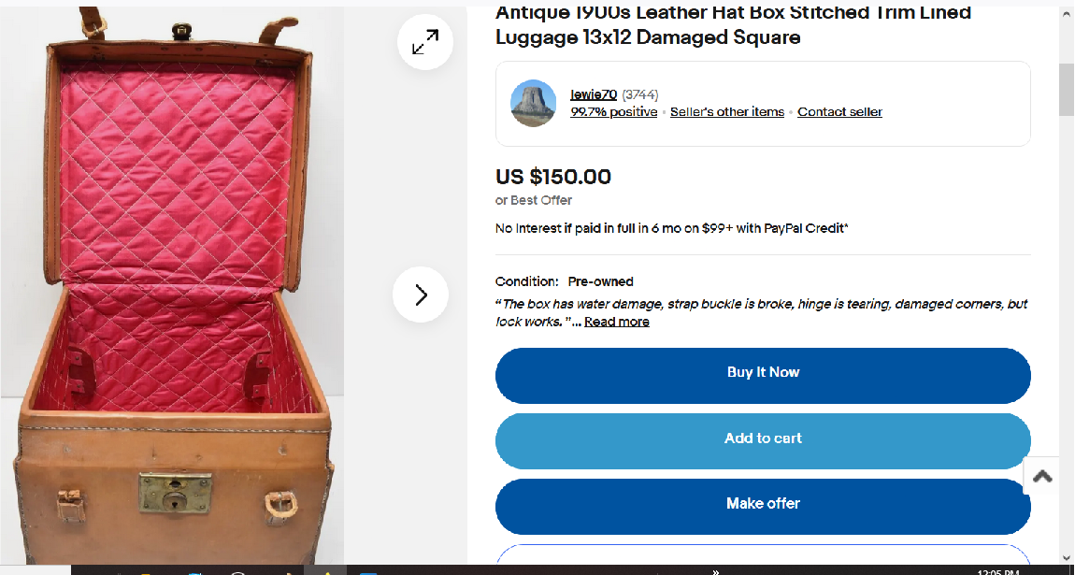Go to the next product photo
1075x575 pixels.
click(421, 295)
